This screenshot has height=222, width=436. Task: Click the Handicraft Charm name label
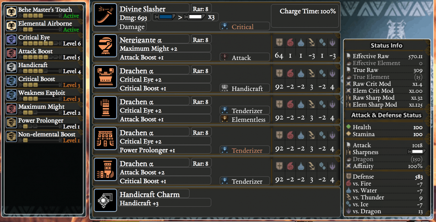[x=150, y=194]
